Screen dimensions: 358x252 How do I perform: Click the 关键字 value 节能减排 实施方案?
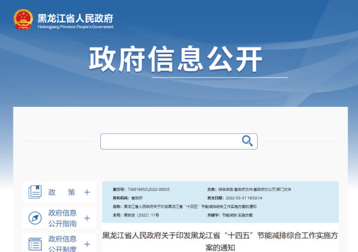tap(238, 215)
